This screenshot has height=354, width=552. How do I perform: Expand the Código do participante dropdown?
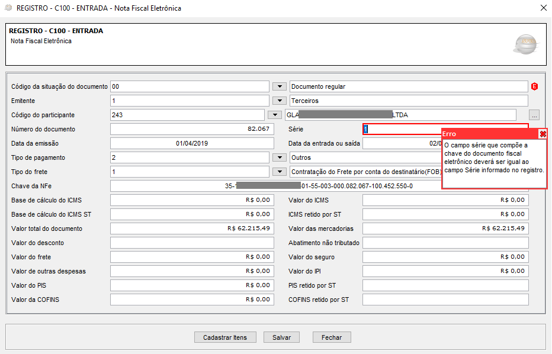click(x=274, y=115)
